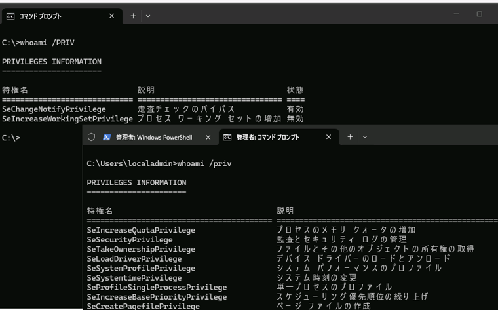Click SeIncreaseQuotaPrivilege row
This screenshot has width=498, height=310.
[x=141, y=230]
